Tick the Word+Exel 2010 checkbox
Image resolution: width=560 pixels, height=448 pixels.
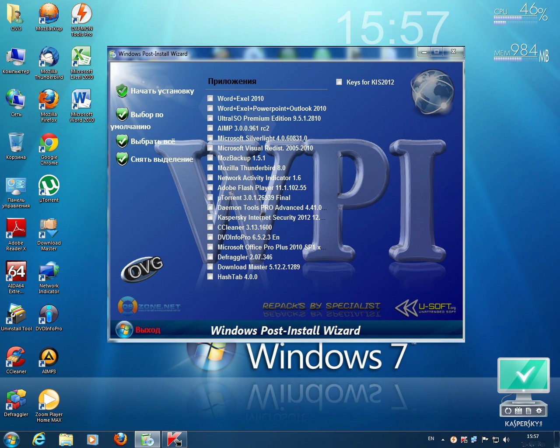tap(210, 98)
